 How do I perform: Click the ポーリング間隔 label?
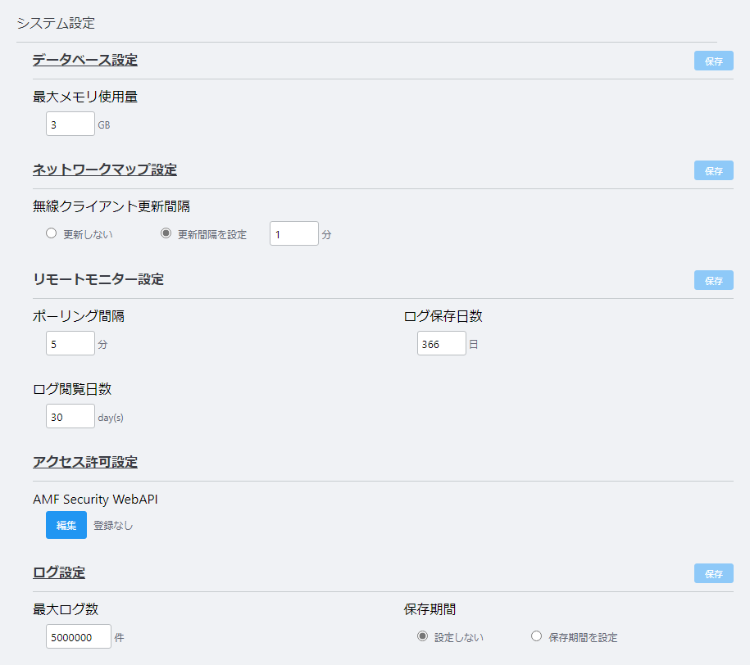click(x=79, y=316)
